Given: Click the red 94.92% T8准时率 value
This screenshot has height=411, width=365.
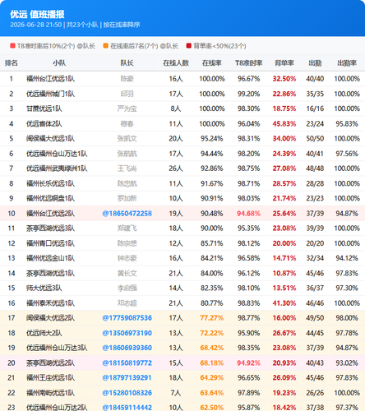Looking at the screenshot, I should pyautogui.click(x=249, y=363).
